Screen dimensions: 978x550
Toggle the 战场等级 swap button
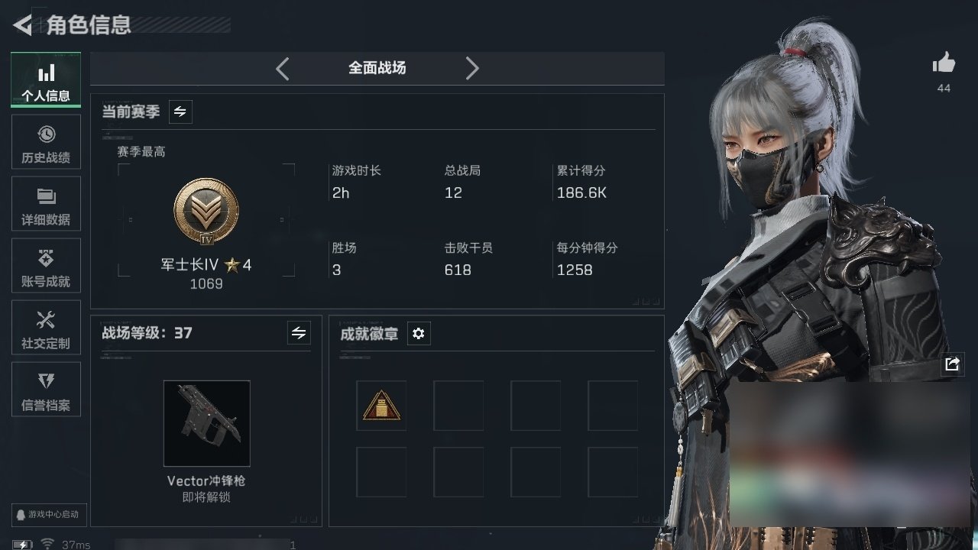299,333
